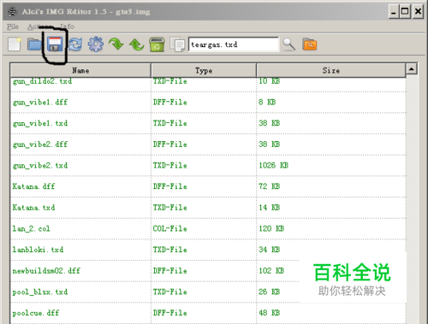Sort by the Size column header
This screenshot has width=428, height=324.
pos(331,70)
